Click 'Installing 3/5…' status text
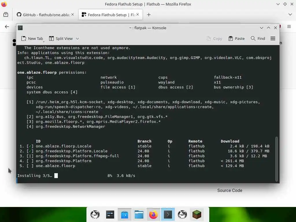Viewport: 296px width, 222px height. click(35, 175)
